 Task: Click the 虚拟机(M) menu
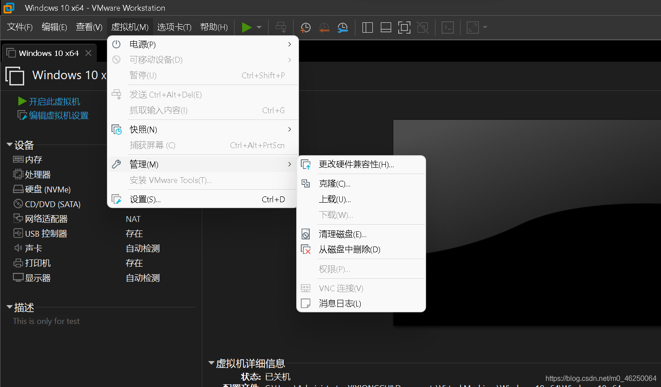130,27
